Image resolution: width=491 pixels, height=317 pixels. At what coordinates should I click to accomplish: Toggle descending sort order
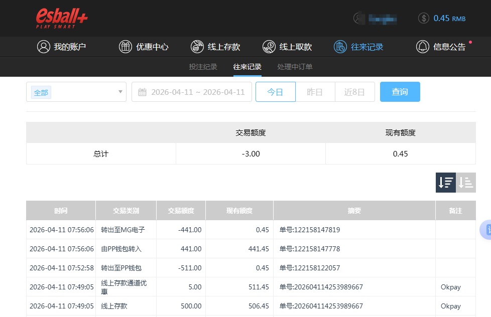point(445,182)
